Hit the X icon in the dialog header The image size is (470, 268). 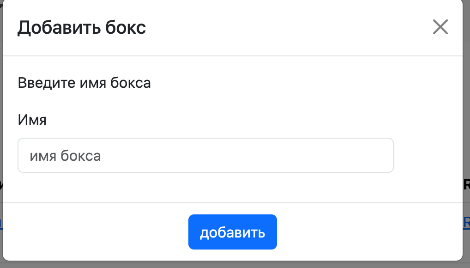pos(440,27)
